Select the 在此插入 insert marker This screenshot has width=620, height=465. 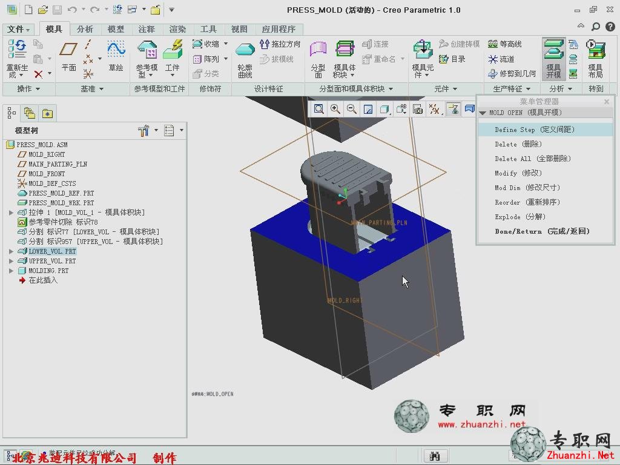click(43, 280)
